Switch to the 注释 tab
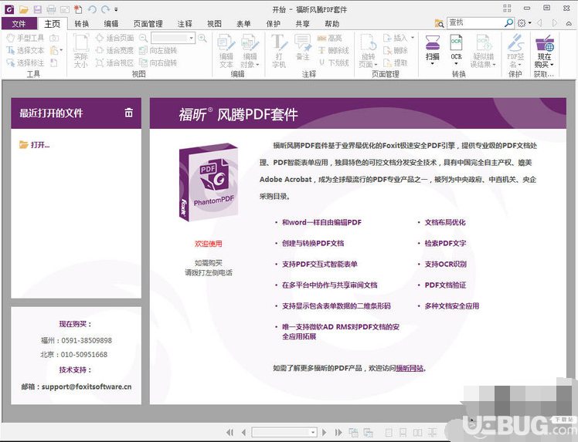This screenshot has width=578, height=442. pyautogui.click(x=185, y=24)
